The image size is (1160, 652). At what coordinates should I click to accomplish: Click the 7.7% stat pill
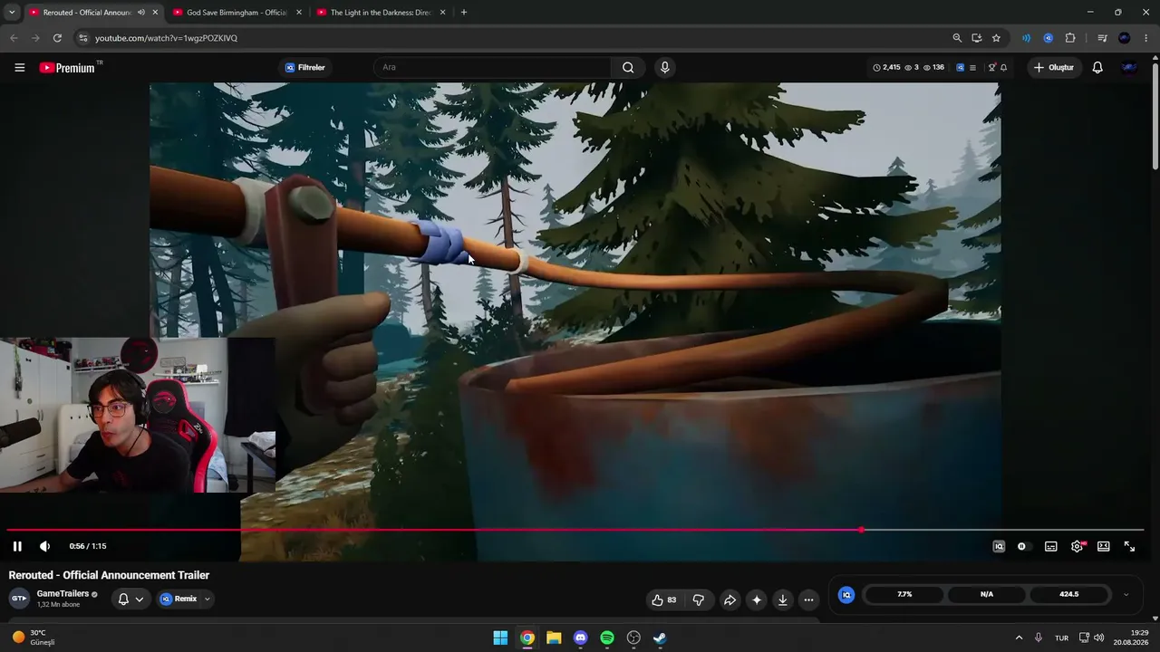click(904, 594)
